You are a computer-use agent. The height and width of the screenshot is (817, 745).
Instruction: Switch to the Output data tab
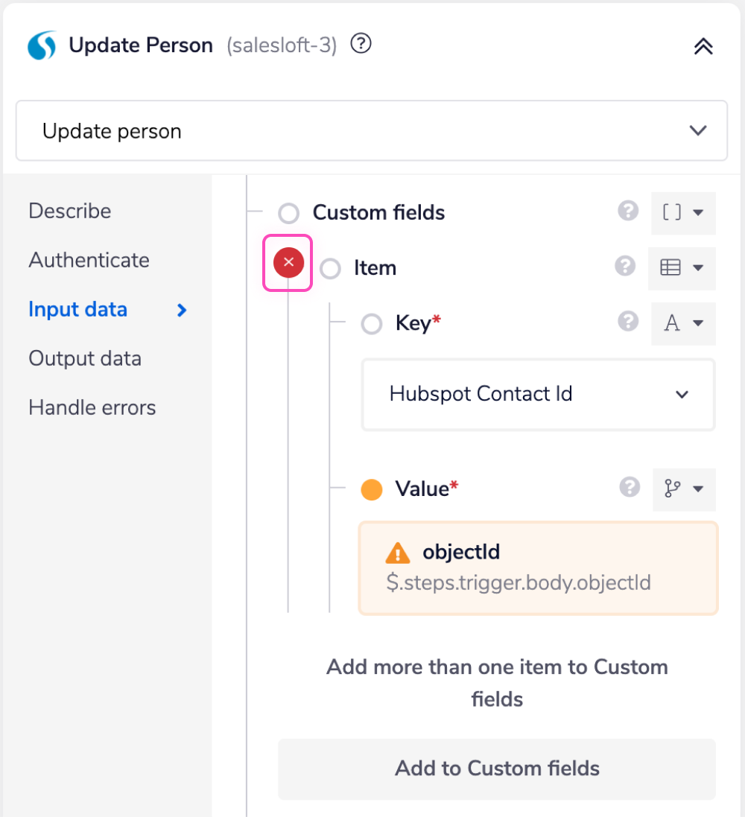click(x=84, y=358)
